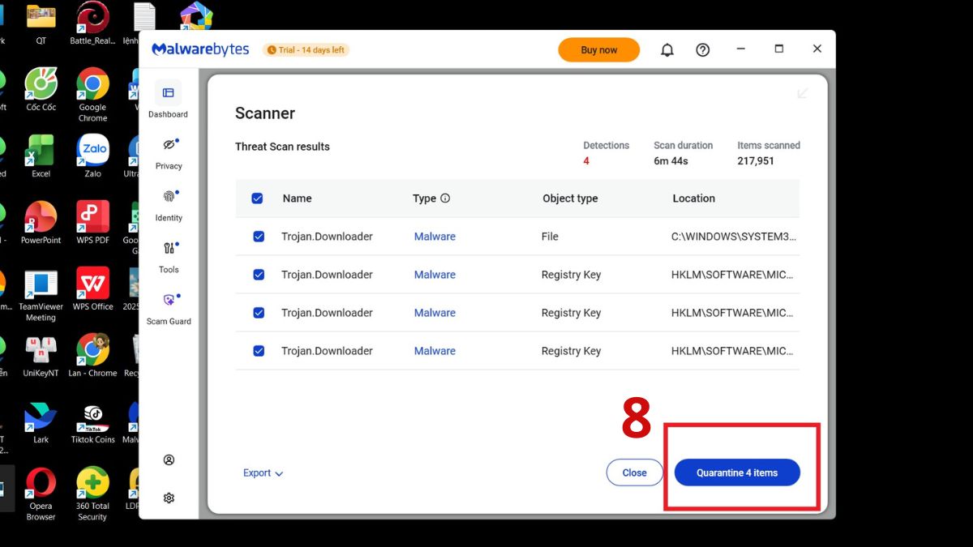Click the Name column header
Viewport: 973px width, 547px height.
click(297, 199)
